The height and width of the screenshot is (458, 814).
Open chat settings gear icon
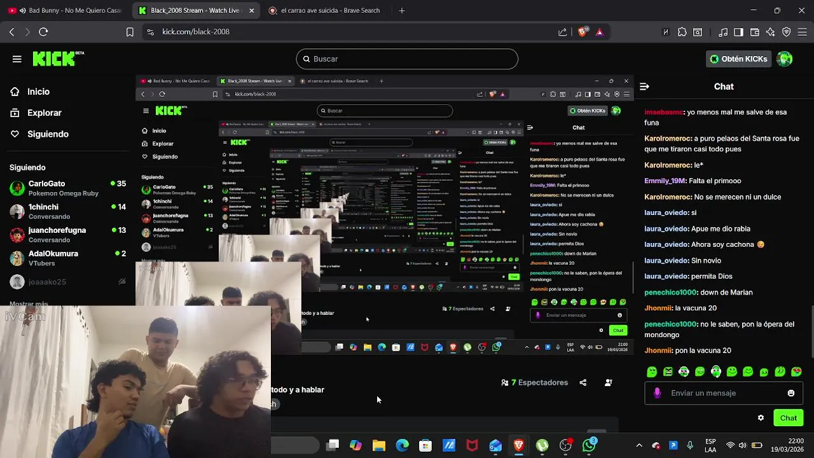[x=761, y=418]
